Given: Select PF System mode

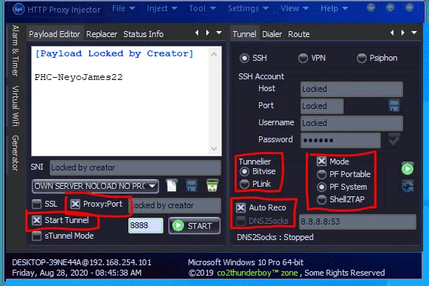Looking at the screenshot, I should tap(321, 187).
